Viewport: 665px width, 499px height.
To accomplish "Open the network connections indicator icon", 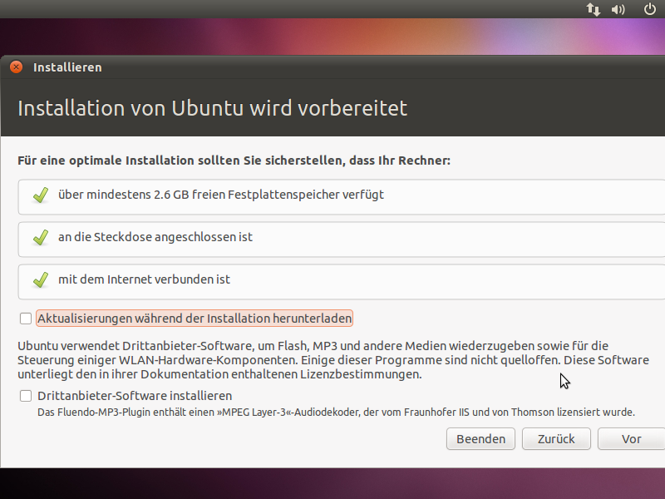I will [x=594, y=9].
